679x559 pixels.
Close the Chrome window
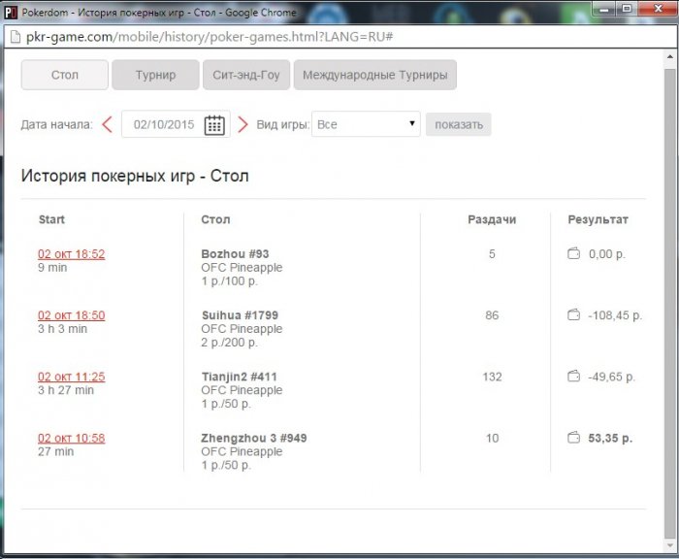click(659, 8)
